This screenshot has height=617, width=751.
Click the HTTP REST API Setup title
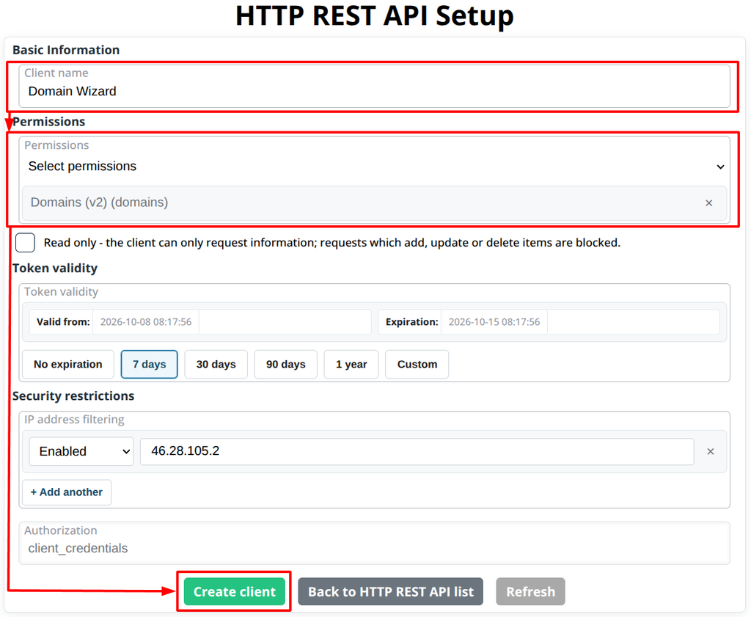375,15
